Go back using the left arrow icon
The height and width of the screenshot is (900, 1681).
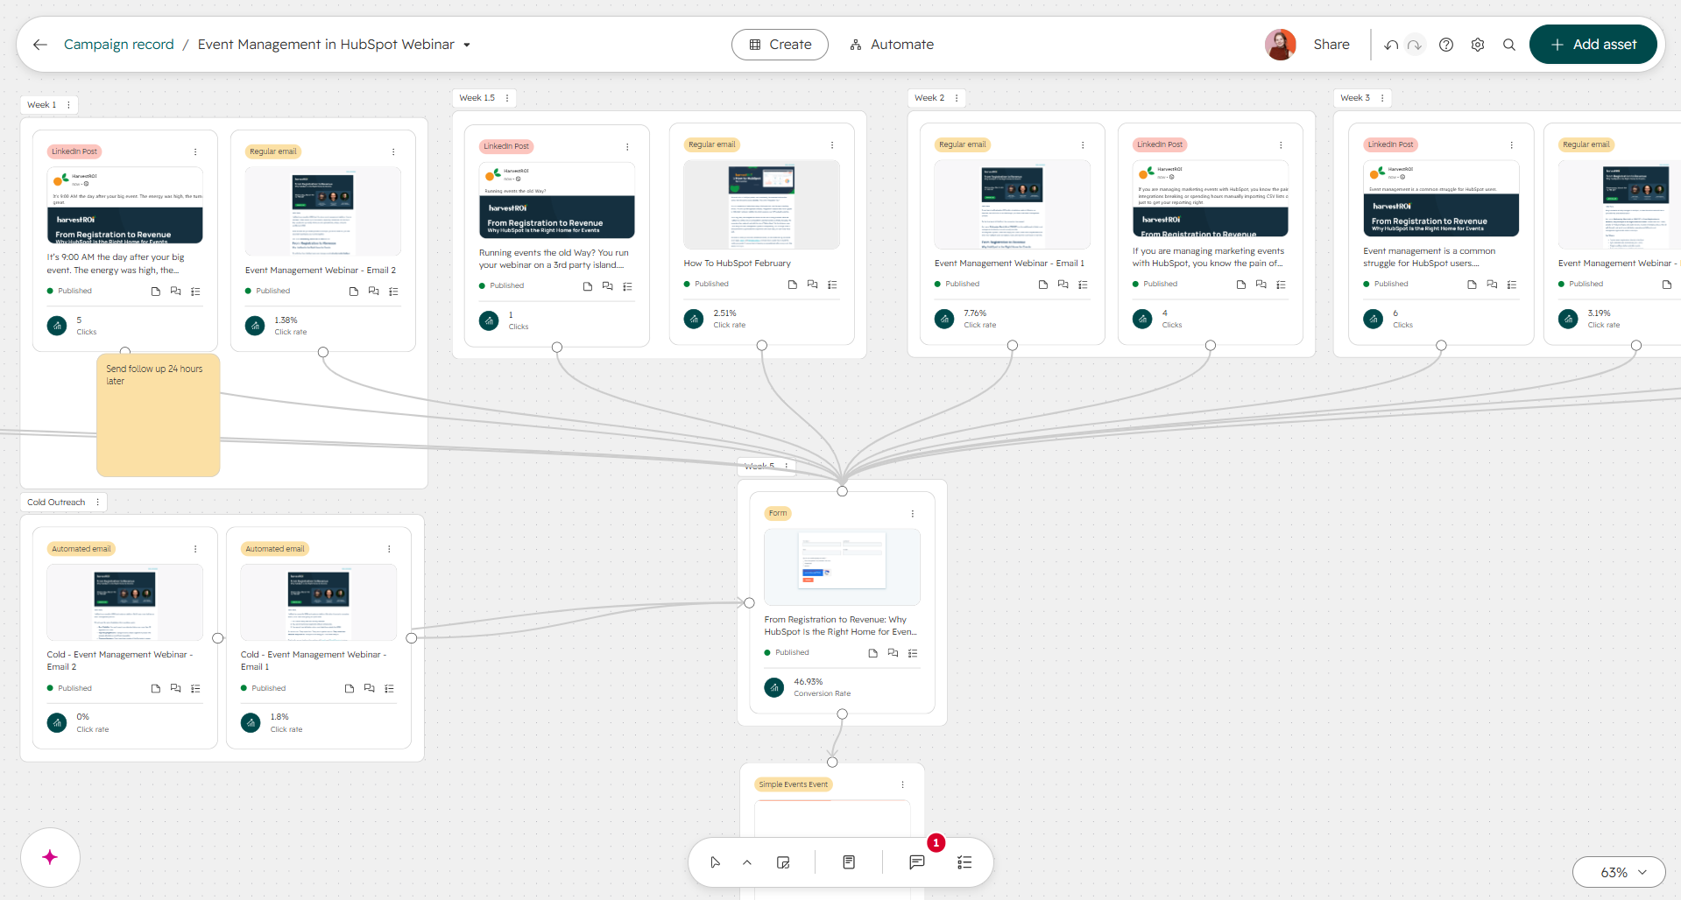click(40, 45)
